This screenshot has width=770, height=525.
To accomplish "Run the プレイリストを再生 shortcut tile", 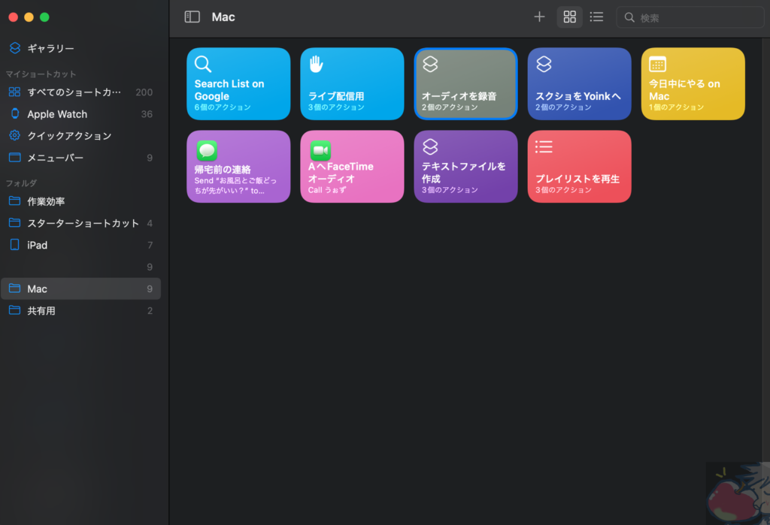I will [579, 167].
